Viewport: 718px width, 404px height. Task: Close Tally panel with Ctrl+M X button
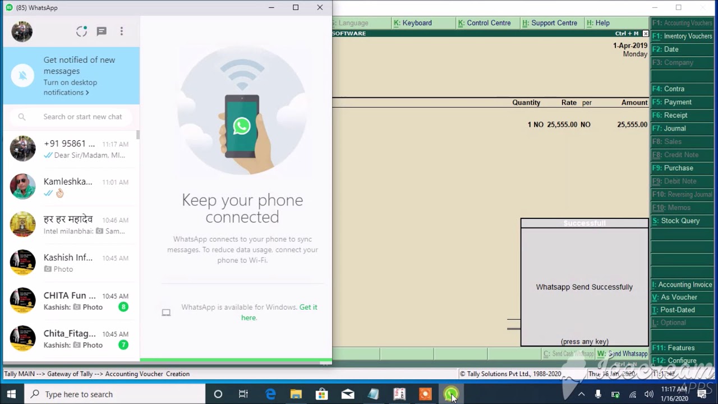tap(645, 34)
